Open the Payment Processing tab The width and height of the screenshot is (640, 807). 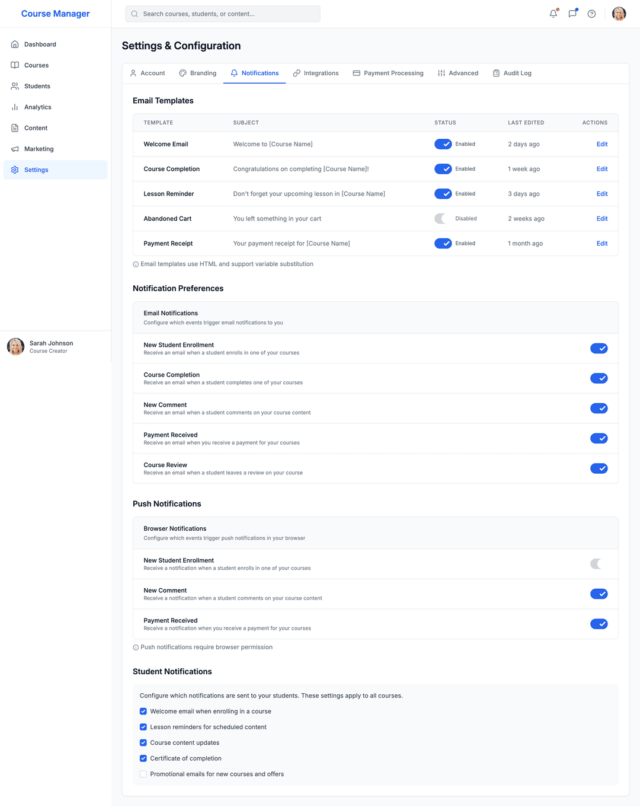(388, 74)
